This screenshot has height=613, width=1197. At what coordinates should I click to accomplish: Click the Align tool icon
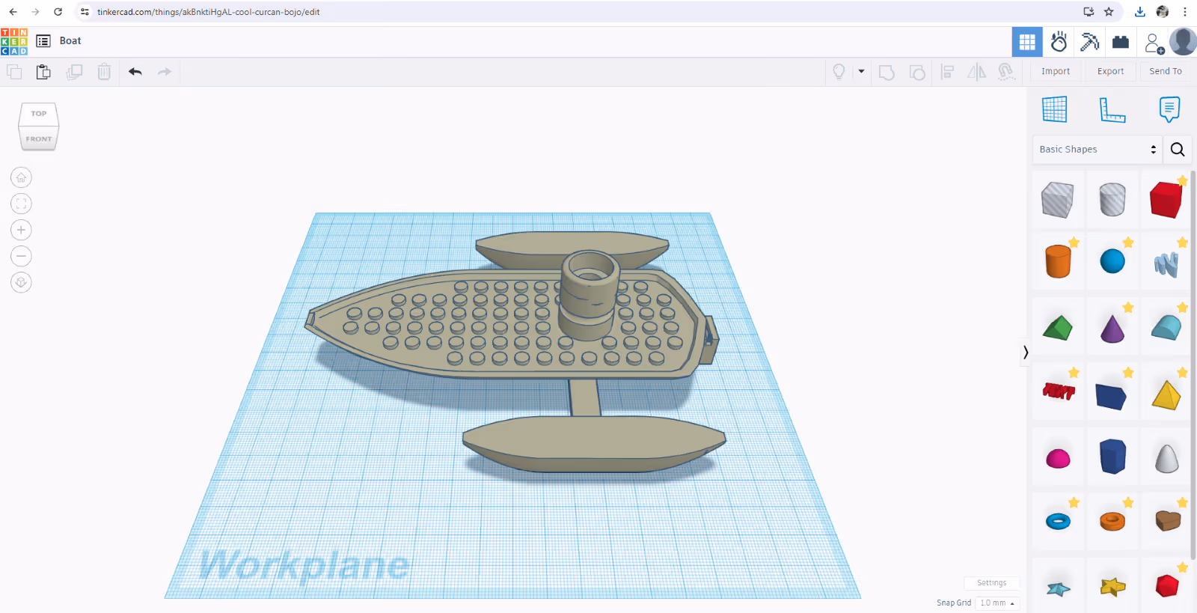(x=947, y=72)
